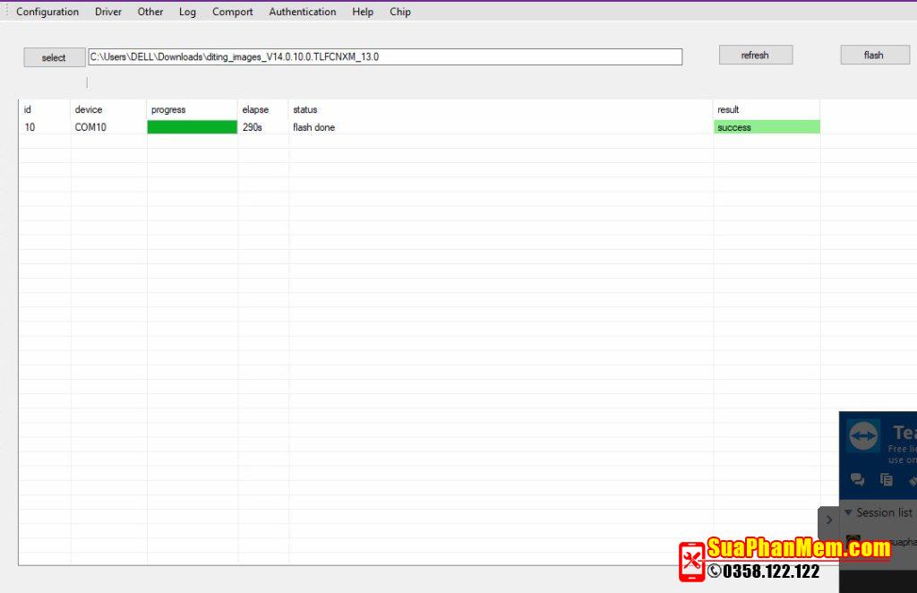Open the Authentication menu
The width and height of the screenshot is (917, 593).
coord(303,12)
